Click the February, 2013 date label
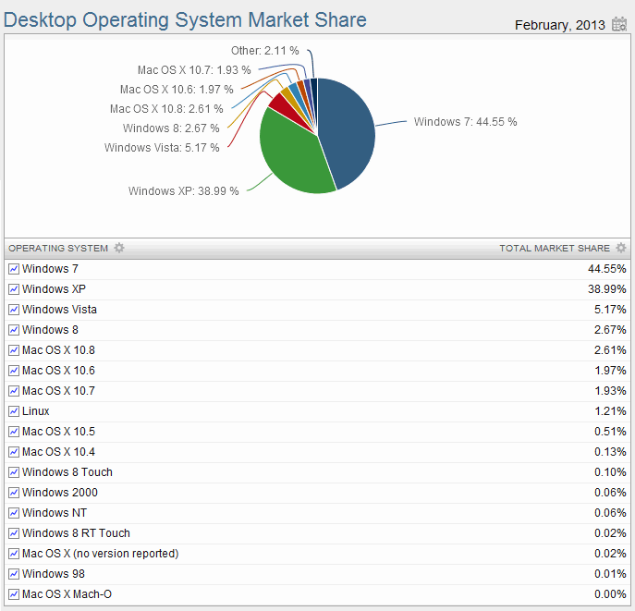Viewport: 635px width, 611px height. (560, 25)
